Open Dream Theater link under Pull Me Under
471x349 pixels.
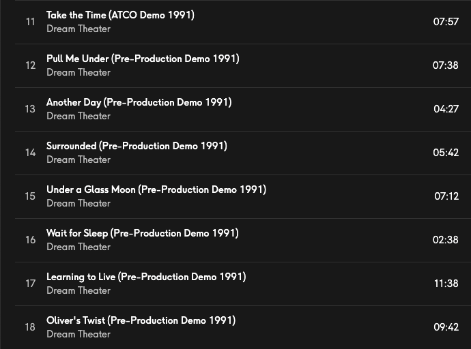pos(78,72)
